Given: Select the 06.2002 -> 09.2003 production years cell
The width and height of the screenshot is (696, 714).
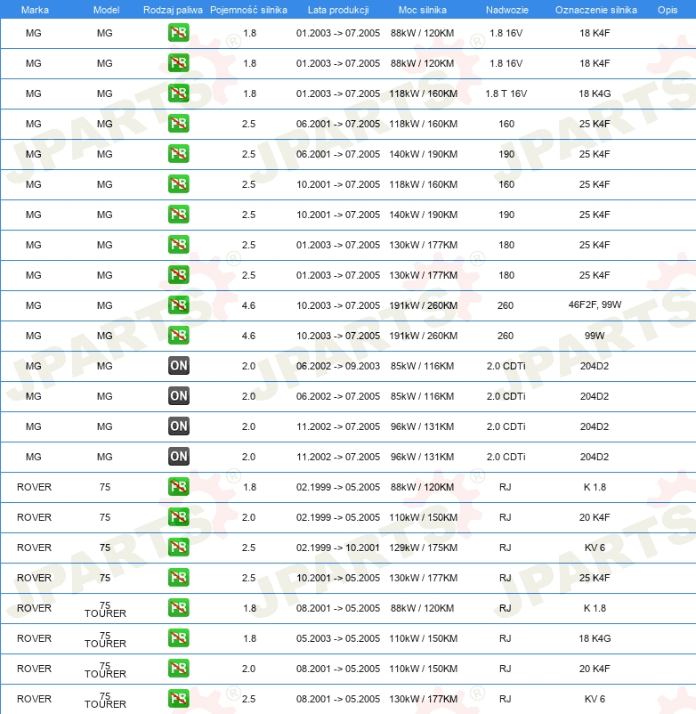Looking at the screenshot, I should (x=338, y=366).
